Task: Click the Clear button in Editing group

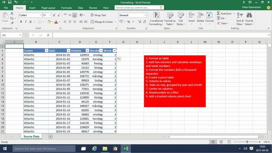Action: [223, 23]
